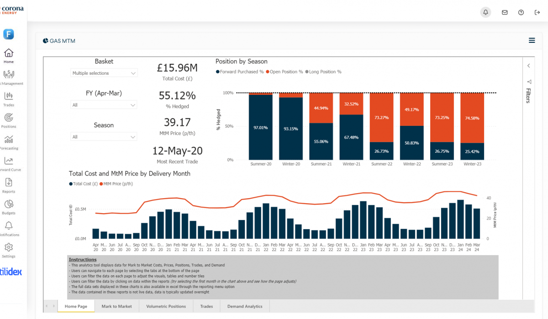Open the Home icon in sidebar

coord(9,53)
